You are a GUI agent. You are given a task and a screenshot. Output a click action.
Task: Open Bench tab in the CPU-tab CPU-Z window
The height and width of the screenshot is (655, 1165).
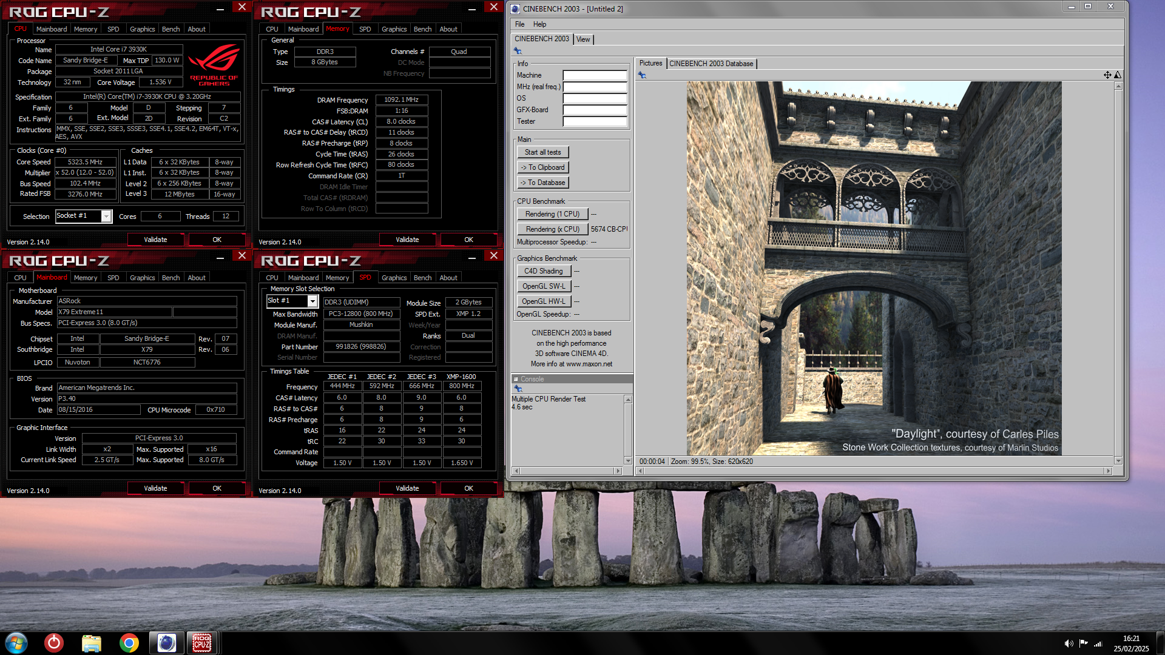(171, 29)
